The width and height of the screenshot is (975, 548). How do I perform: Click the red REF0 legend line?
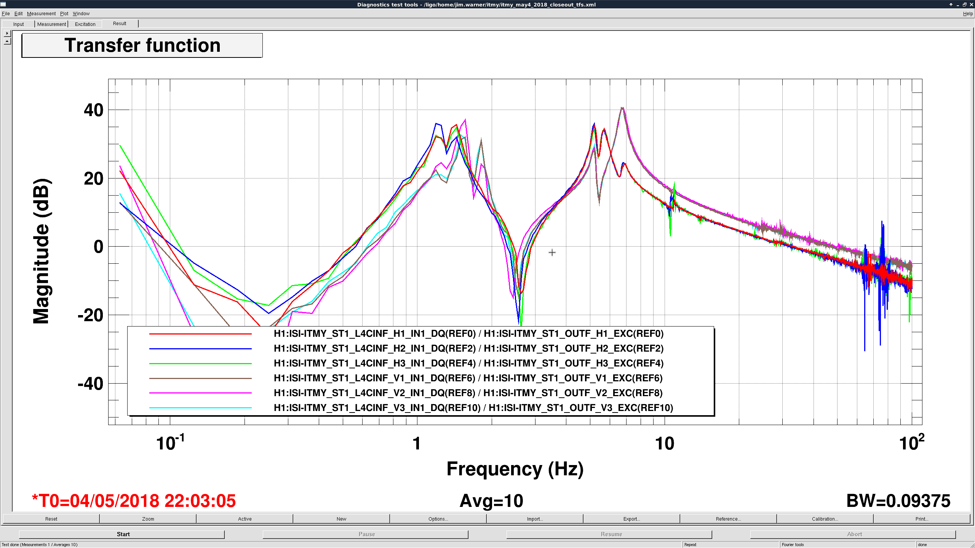pyautogui.click(x=200, y=334)
